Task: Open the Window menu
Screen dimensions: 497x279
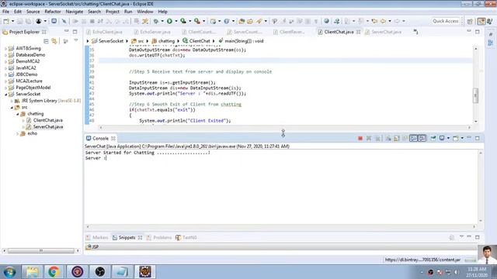Action: click(145, 12)
